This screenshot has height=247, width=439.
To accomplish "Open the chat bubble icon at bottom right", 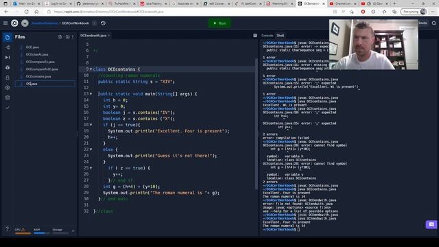I will 431,224.
